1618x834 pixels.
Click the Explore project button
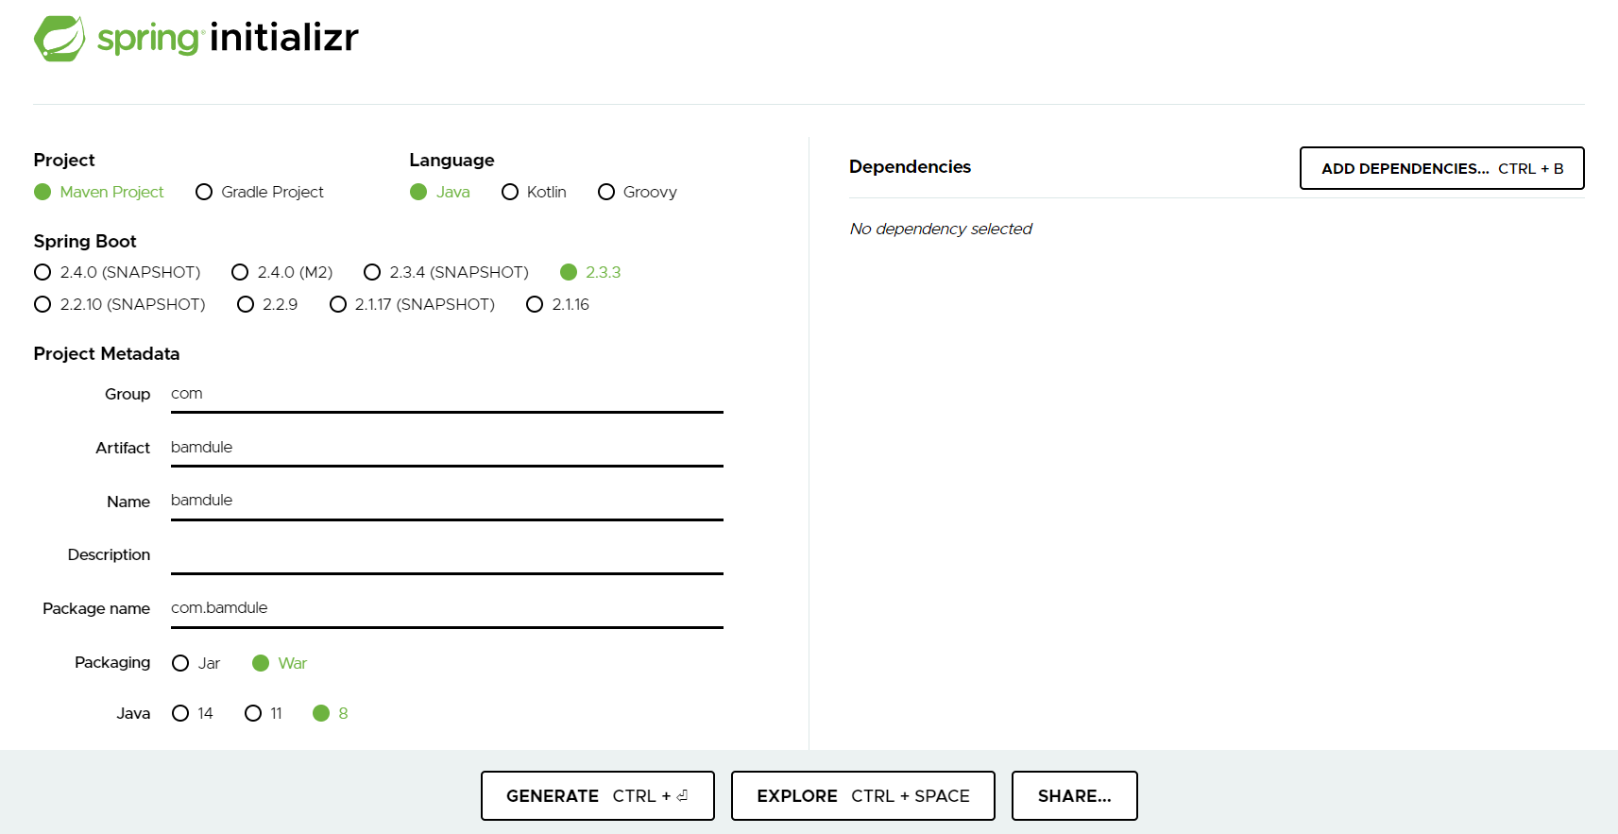(863, 795)
